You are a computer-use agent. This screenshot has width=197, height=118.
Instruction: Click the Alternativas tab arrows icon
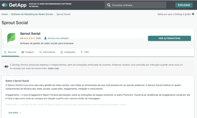tap(40, 52)
